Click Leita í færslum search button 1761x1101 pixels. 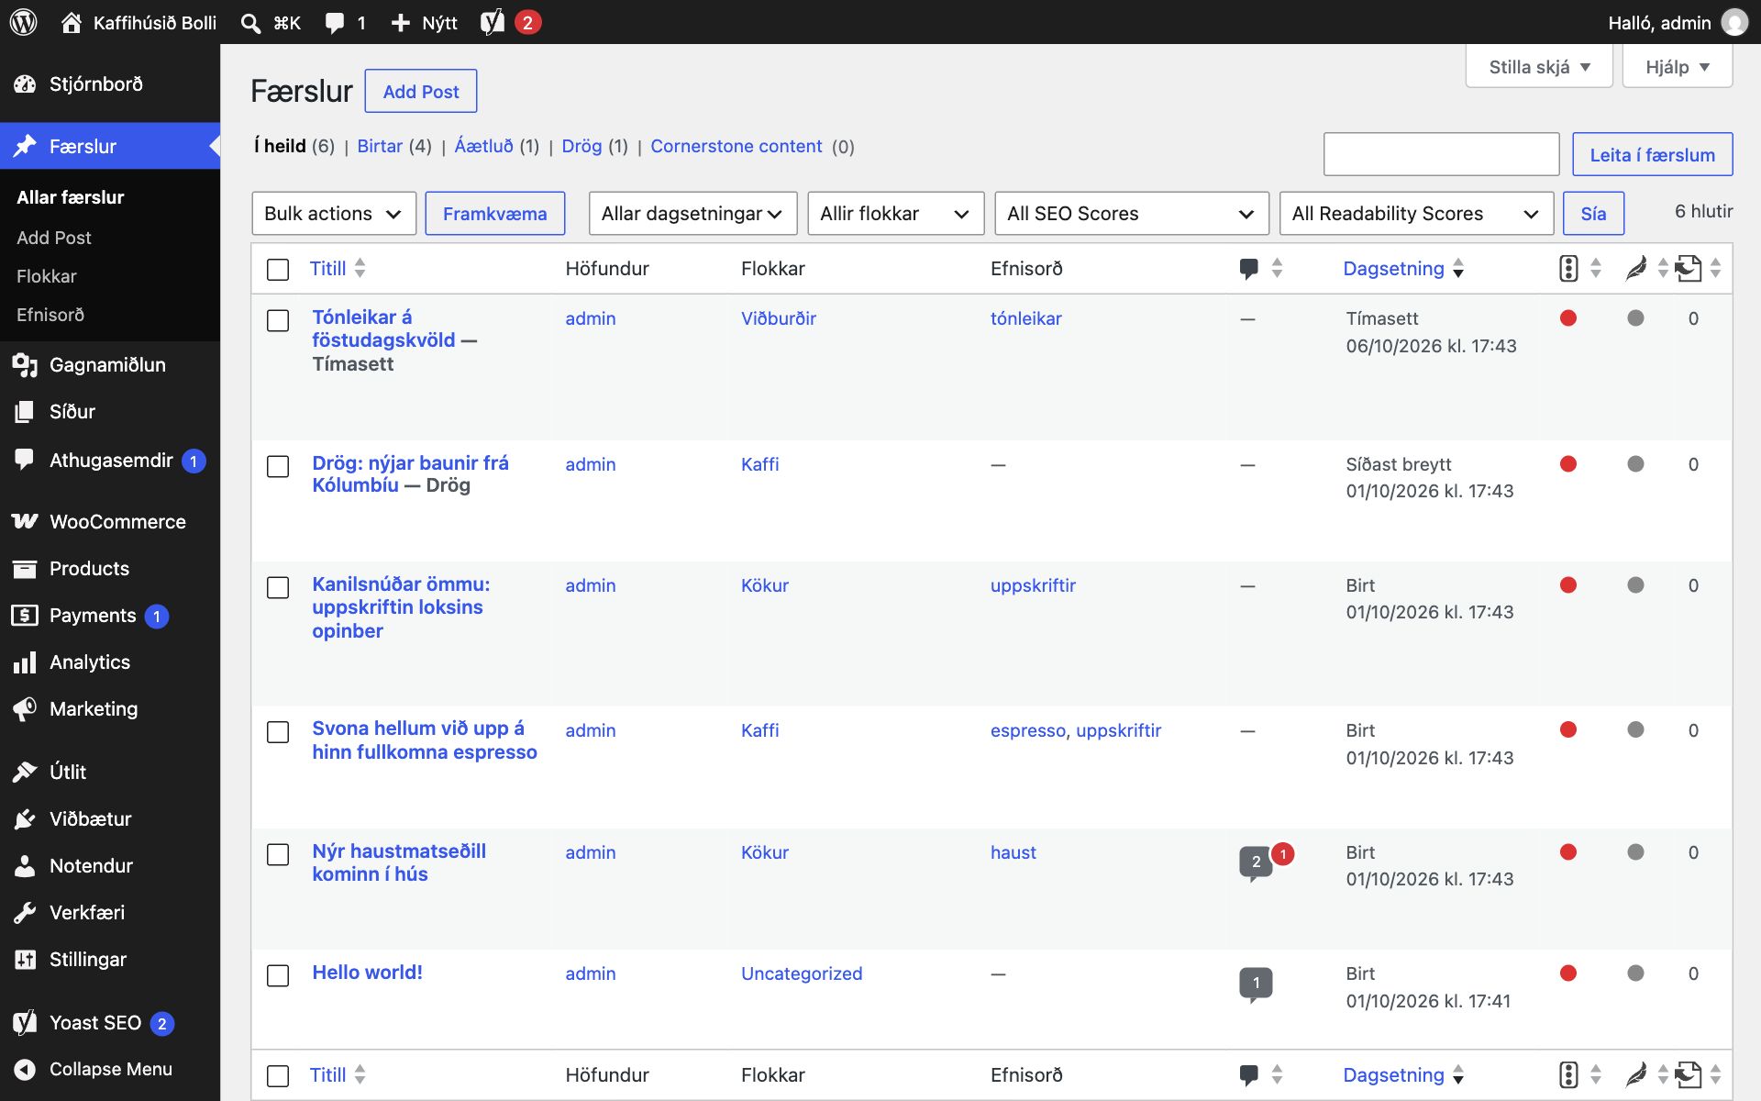tap(1653, 155)
